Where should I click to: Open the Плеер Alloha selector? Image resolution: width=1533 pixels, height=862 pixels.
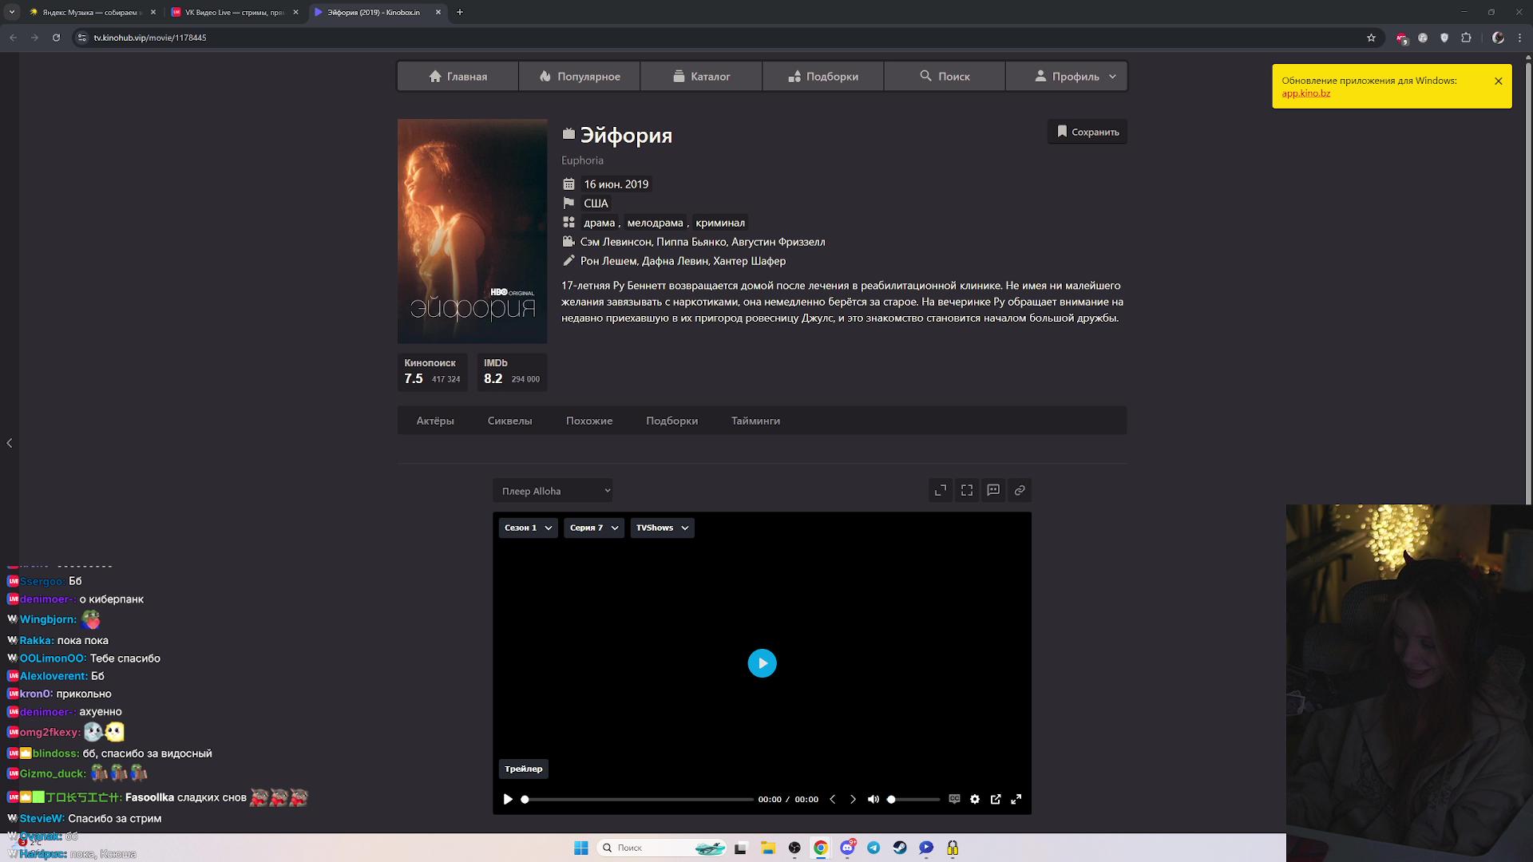[x=553, y=491]
